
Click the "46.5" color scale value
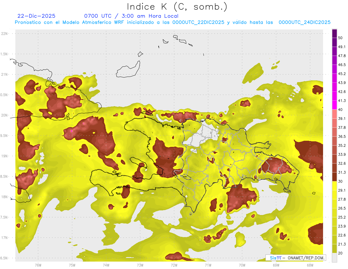click(x=342, y=65)
